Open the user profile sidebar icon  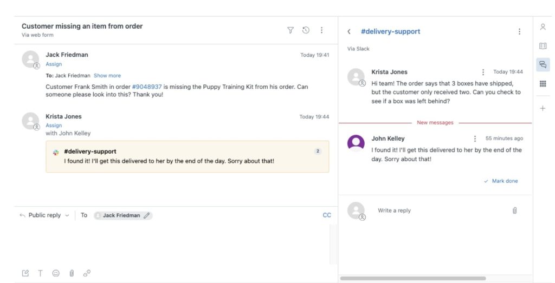tap(543, 27)
